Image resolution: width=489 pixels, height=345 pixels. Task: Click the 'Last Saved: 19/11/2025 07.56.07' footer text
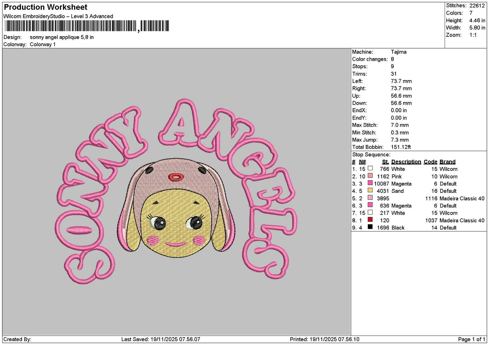pyautogui.click(x=161, y=339)
